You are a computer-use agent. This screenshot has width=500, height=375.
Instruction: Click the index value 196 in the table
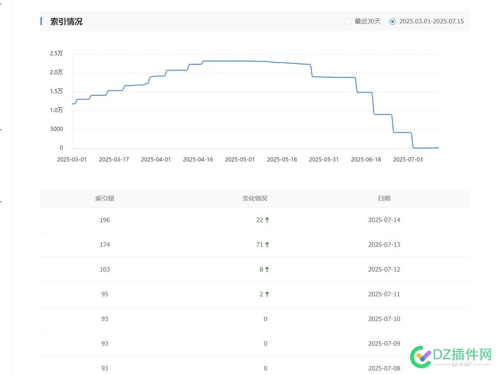(105, 220)
